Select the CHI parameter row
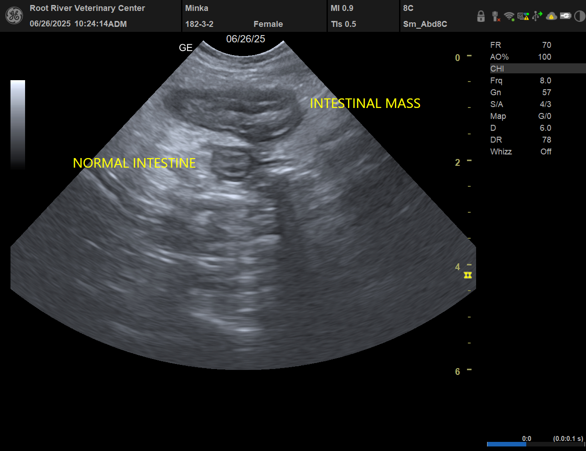Viewport: 586px width, 451px height. click(x=538, y=69)
